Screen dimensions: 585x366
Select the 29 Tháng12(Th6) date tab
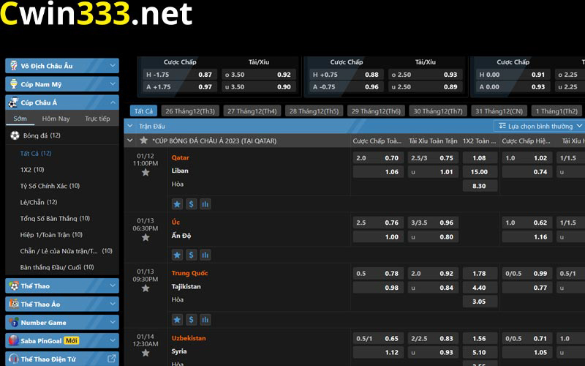pos(376,111)
